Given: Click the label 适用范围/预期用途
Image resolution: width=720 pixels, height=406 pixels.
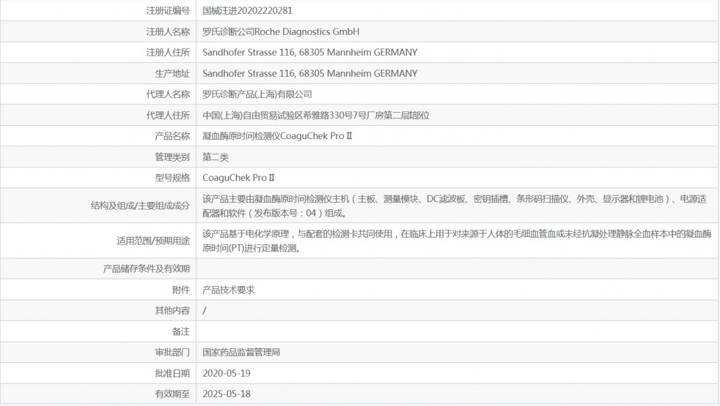Looking at the screenshot, I should tap(153, 240).
